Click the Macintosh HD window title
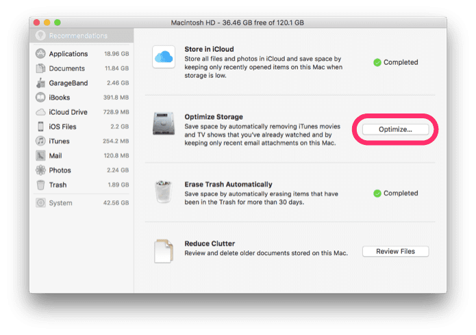The height and width of the screenshot is (335, 476). 238,23
